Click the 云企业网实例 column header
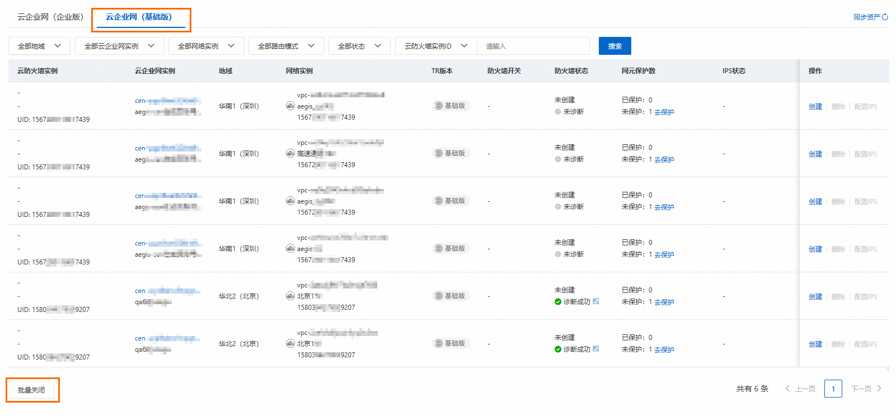Viewport: 896px width, 416px height. pos(155,71)
